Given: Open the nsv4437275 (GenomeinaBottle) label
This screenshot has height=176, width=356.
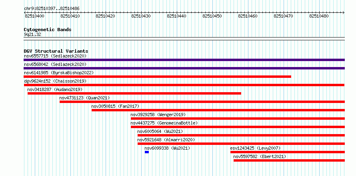Looking at the screenshot, I should pos(164,123).
